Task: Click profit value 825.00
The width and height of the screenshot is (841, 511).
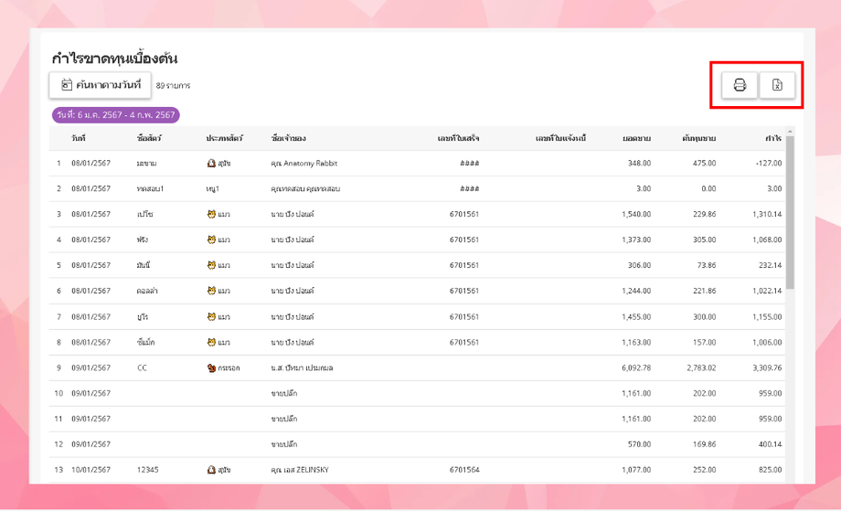Action: [771, 470]
